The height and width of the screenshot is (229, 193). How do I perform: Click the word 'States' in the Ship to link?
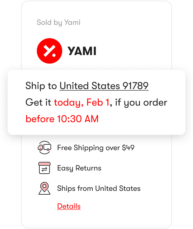[105, 86]
